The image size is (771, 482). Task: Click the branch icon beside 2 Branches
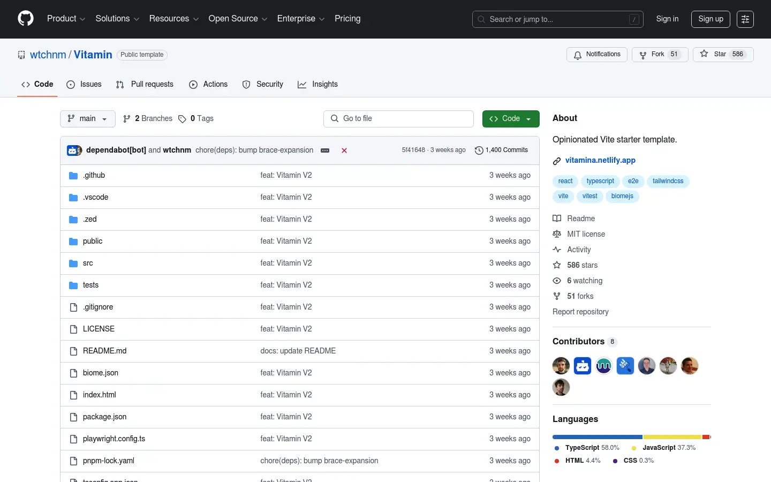pos(127,119)
